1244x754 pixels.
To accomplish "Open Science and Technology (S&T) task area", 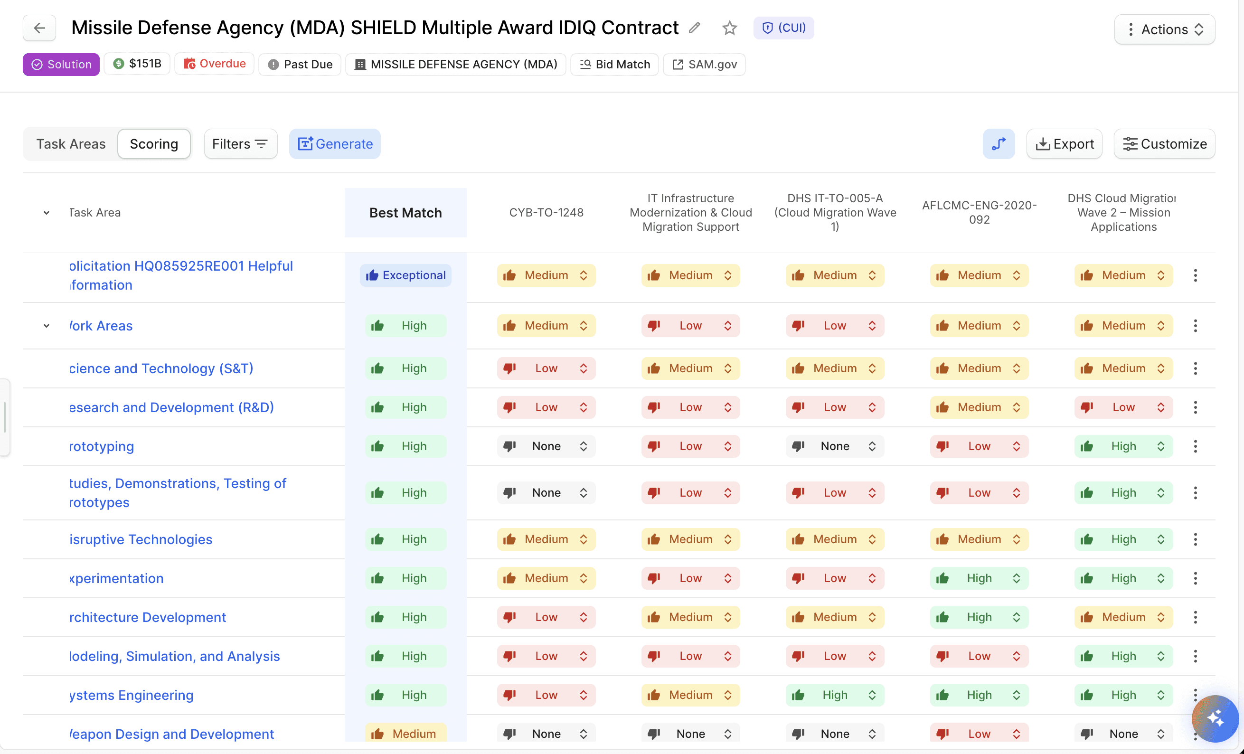I will [161, 368].
